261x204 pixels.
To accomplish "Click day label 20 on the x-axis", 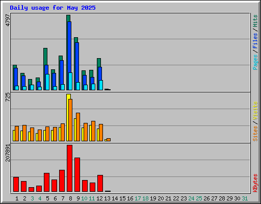I will tap(161, 198).
